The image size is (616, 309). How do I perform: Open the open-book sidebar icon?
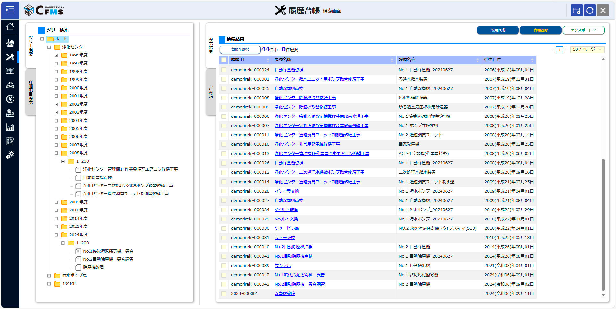tap(10, 71)
